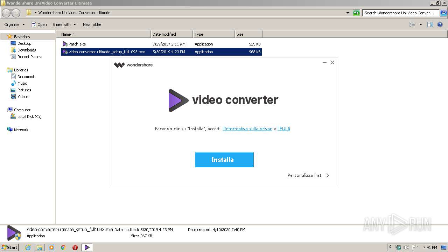Open Downloads in navigation pane
This screenshot has height=252, width=448.
click(x=27, y=50)
